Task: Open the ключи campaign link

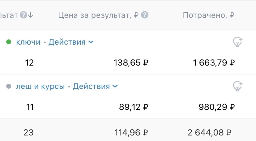Action: [x=28, y=42]
